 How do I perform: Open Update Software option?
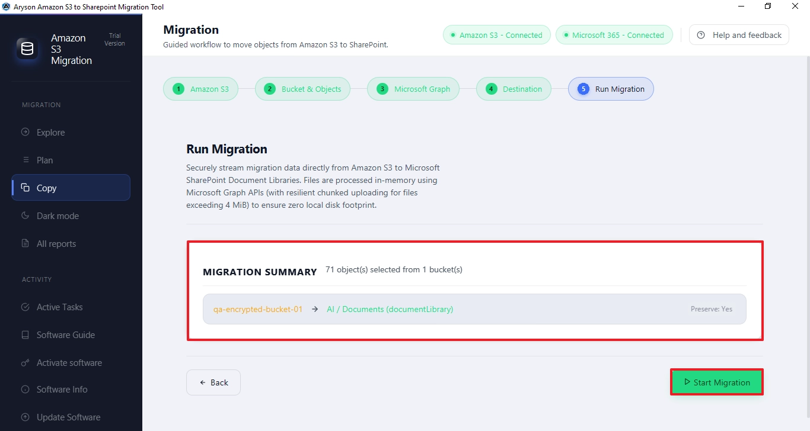coord(71,417)
